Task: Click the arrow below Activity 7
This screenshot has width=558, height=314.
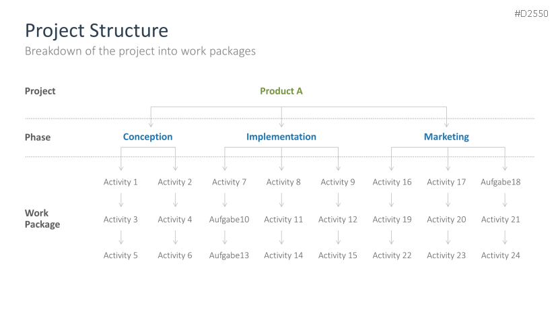Action: 225,200
